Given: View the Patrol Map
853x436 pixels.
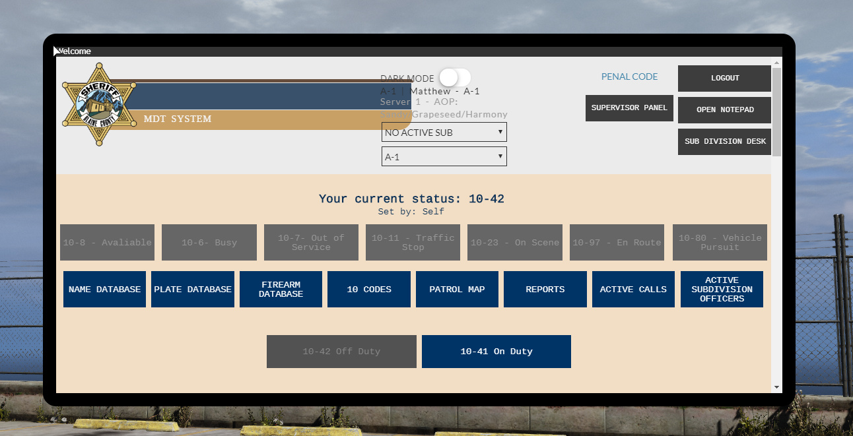Looking at the screenshot, I should point(457,289).
